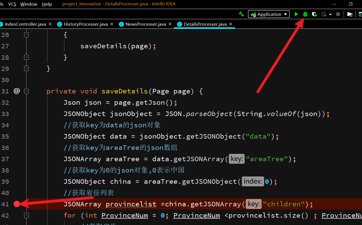This screenshot has height=225, width=362.
Task: Select the DetailsProcesser.java tab
Action: [205, 24]
